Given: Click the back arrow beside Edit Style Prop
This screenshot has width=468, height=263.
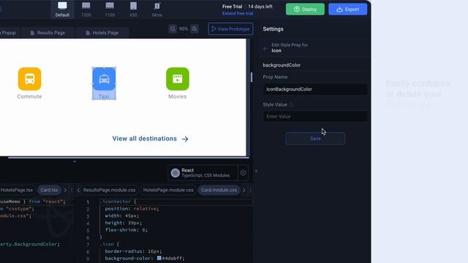Looking at the screenshot, I should click(x=265, y=48).
